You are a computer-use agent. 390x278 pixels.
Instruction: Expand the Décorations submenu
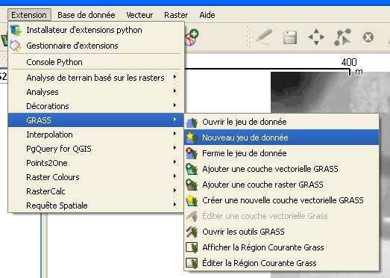(x=96, y=106)
